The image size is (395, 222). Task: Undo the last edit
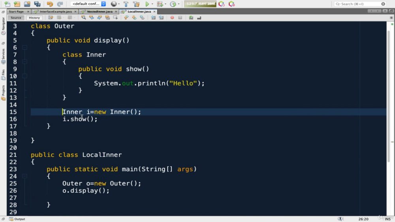pyautogui.click(x=50, y=4)
